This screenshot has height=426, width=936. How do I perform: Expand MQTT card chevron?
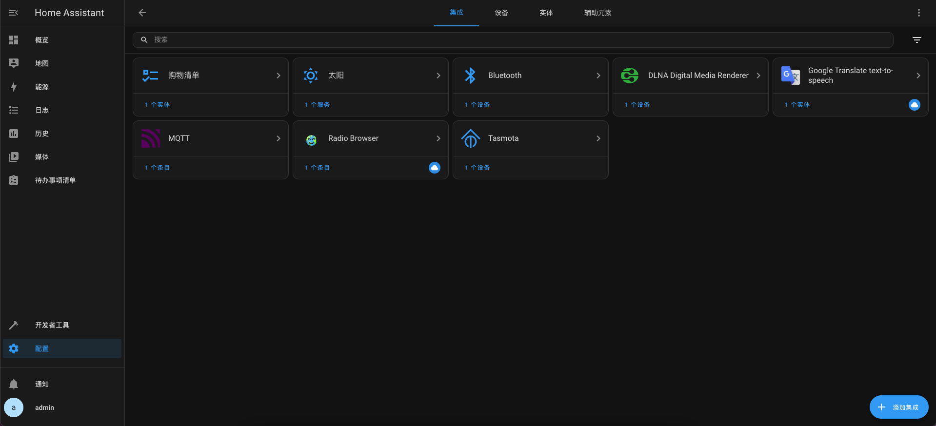click(x=279, y=138)
